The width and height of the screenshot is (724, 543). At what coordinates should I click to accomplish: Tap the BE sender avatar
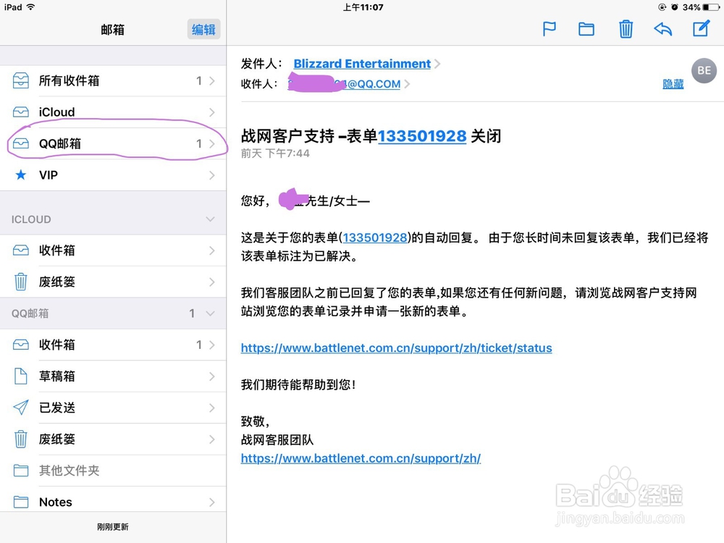pos(704,71)
